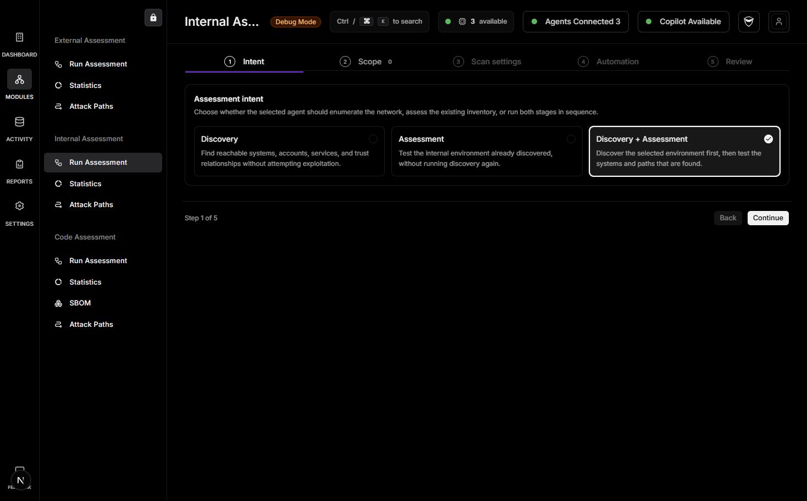
Task: Click the Statistics icon under Code Assessment
Action: pos(58,282)
